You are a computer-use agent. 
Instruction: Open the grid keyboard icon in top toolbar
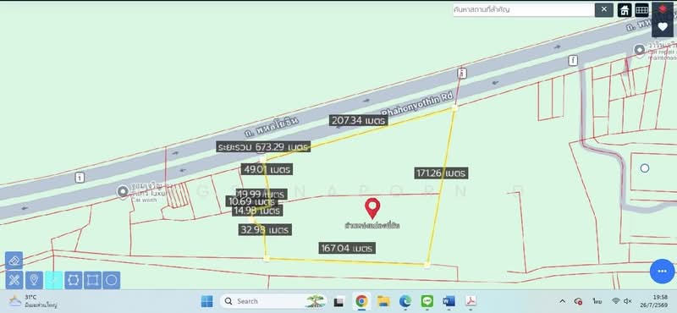tap(641, 10)
